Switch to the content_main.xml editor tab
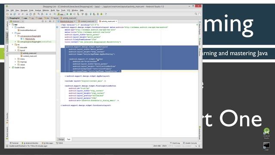Viewport: 275px width, 155px height. 87,21
